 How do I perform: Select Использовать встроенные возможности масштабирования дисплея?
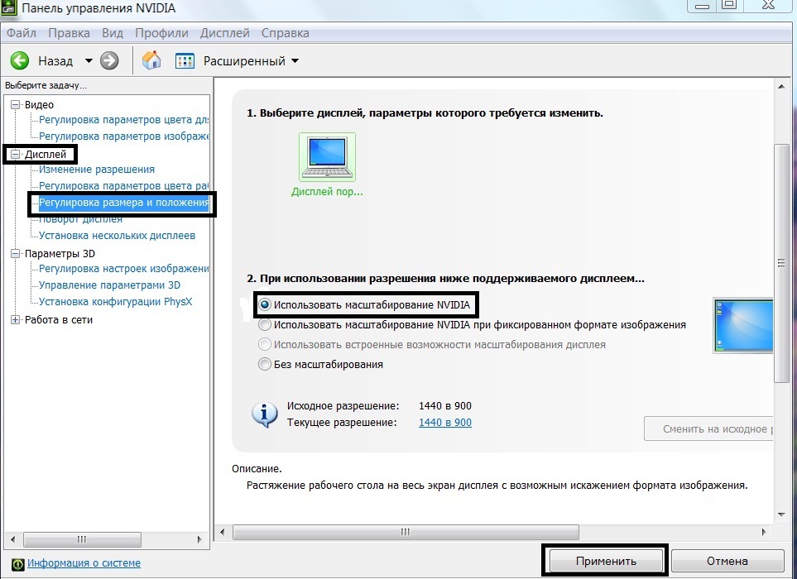pyautogui.click(x=264, y=344)
